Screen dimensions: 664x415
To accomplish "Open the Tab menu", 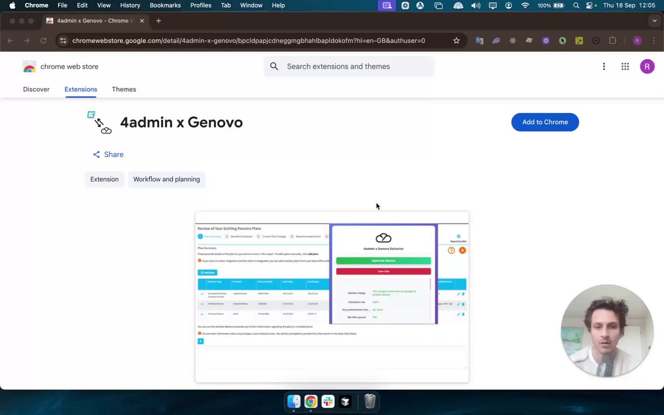I will pyautogui.click(x=226, y=5).
